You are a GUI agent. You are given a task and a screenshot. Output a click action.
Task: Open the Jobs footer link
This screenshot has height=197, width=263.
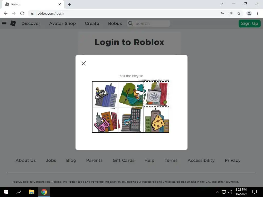51,160
